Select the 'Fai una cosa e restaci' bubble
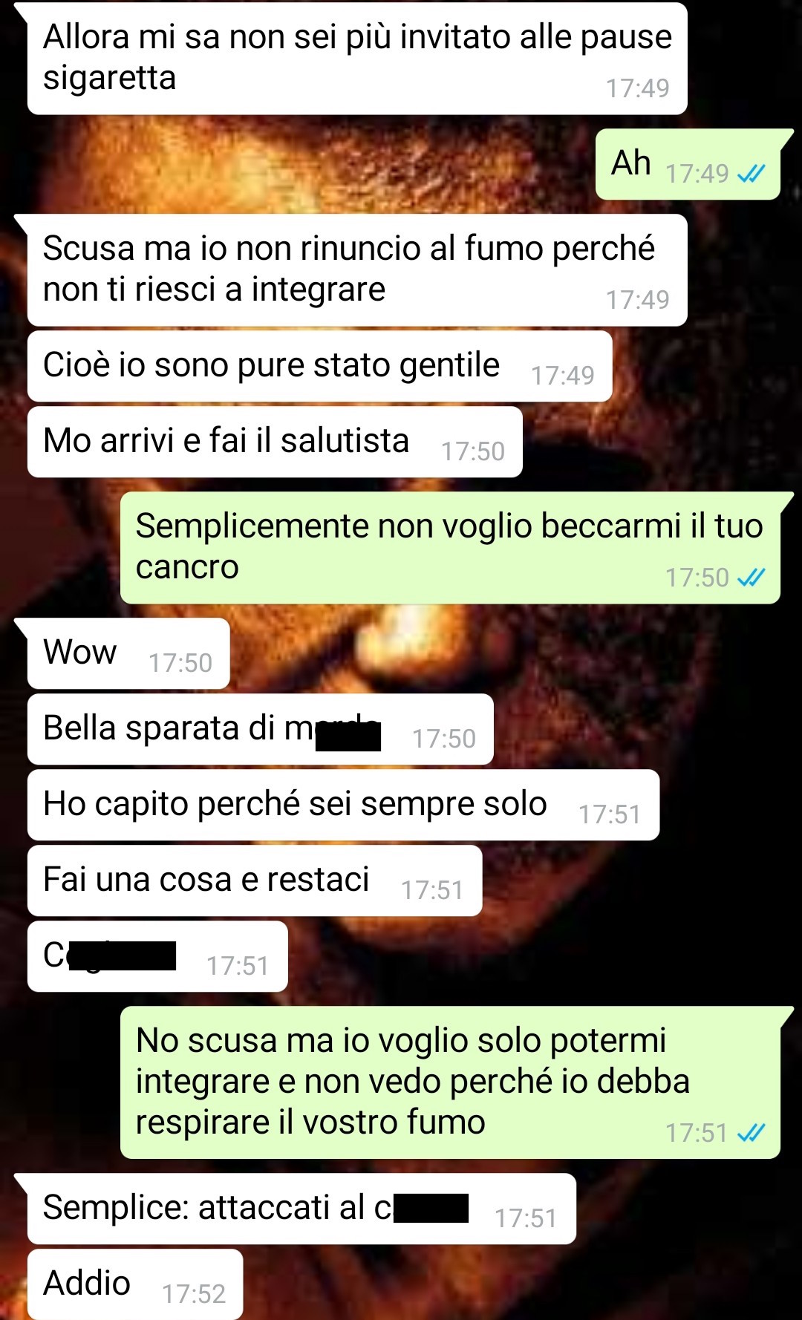 (x=255, y=880)
